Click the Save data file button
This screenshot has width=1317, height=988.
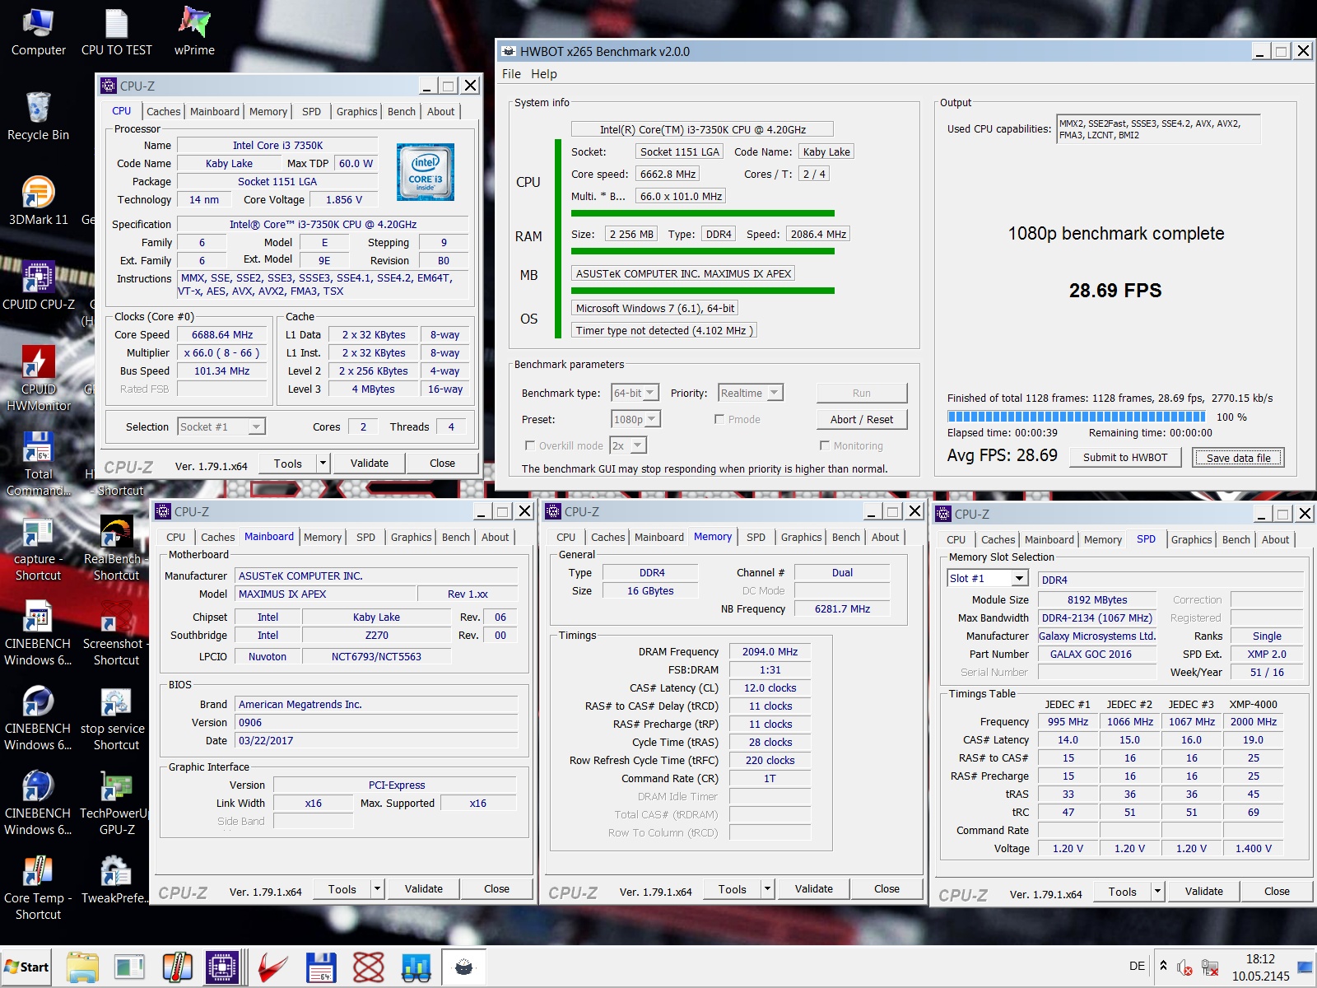(1239, 458)
